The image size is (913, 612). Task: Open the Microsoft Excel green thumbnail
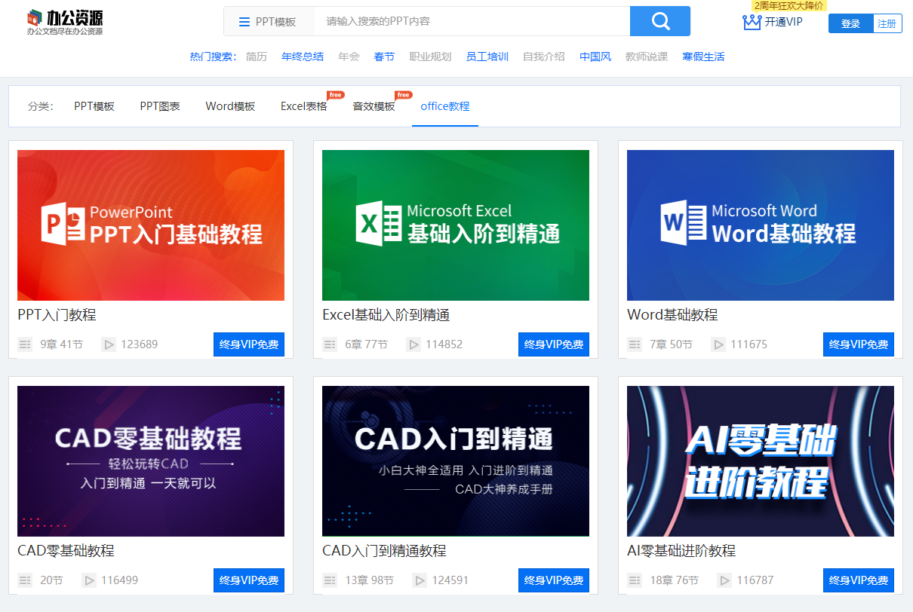pyautogui.click(x=456, y=225)
